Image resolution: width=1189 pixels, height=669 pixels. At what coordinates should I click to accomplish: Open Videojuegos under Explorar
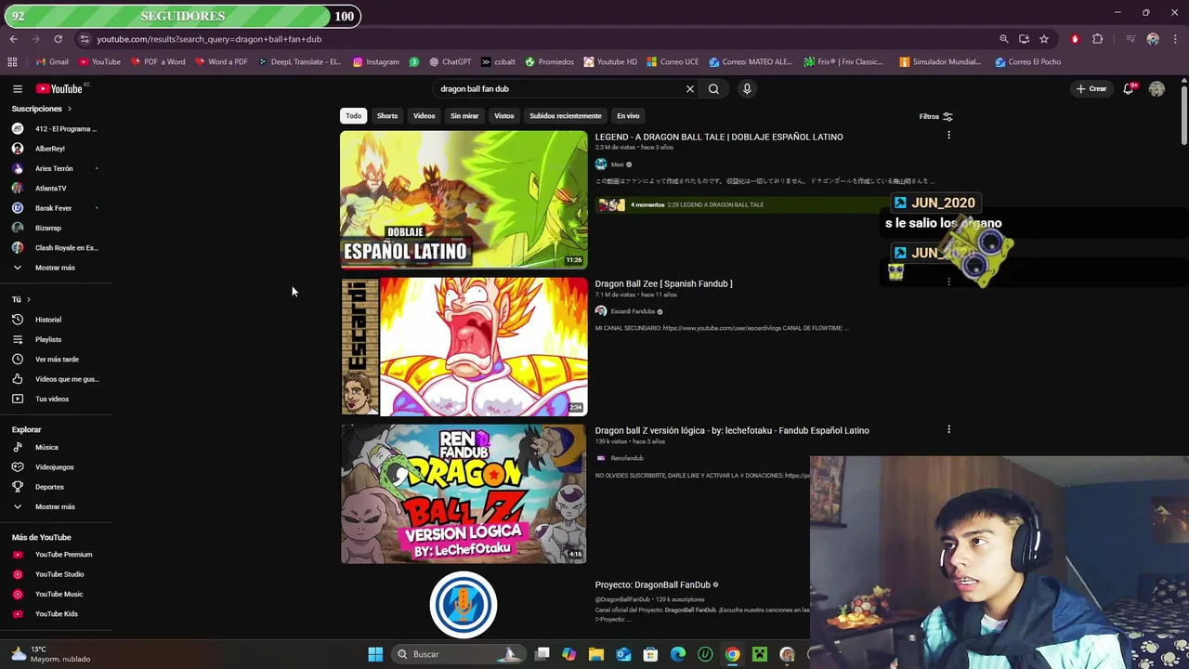(55, 467)
